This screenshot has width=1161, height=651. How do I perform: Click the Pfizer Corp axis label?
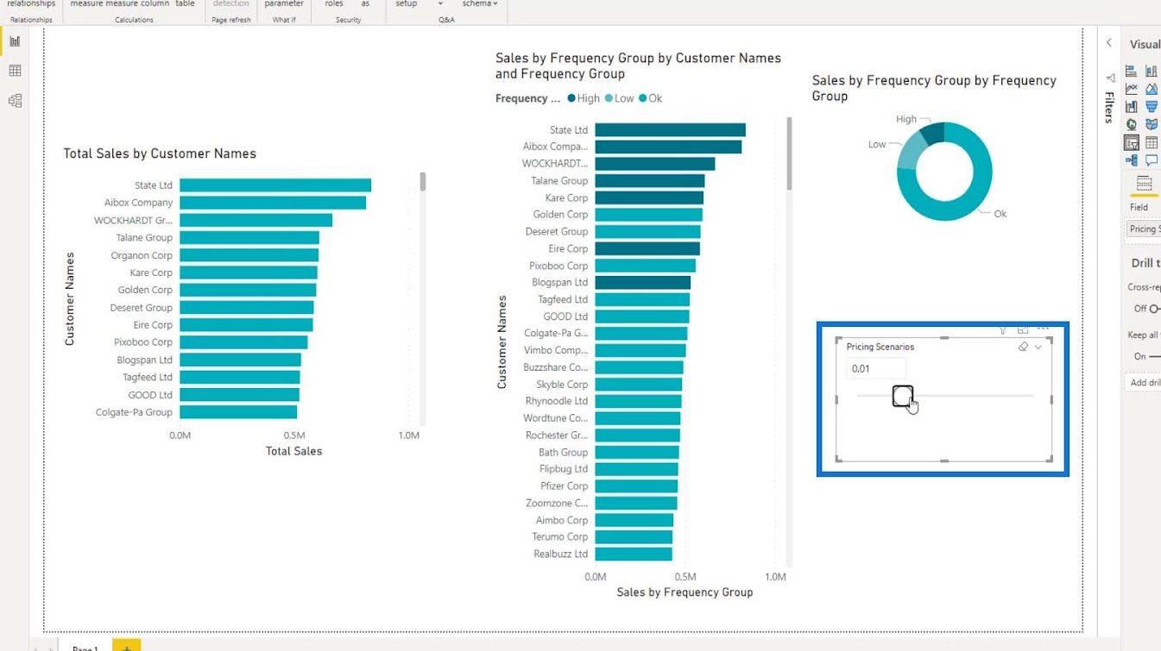pos(564,486)
